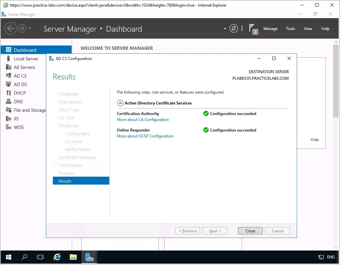Click the dashboard vertical scrollbar thumb
This screenshot has width=340, height=265.
coord(336,81)
